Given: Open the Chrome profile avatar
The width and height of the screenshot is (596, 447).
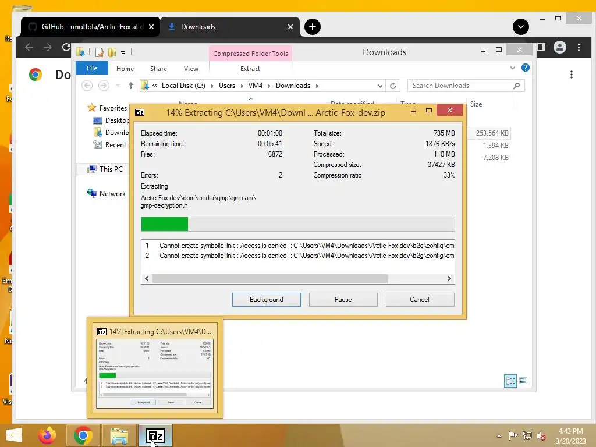Looking at the screenshot, I should [x=559, y=47].
